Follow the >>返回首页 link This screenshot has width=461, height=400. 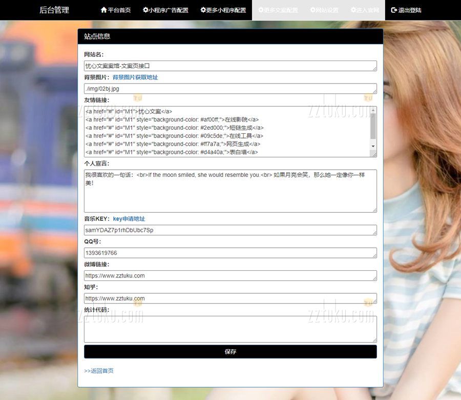tap(99, 371)
